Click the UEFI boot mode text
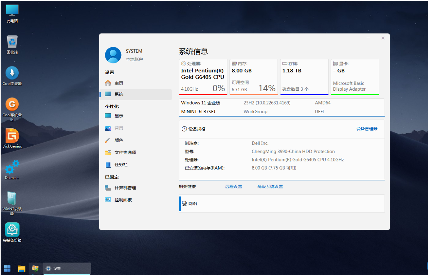The width and height of the screenshot is (428, 275). tap(319, 111)
